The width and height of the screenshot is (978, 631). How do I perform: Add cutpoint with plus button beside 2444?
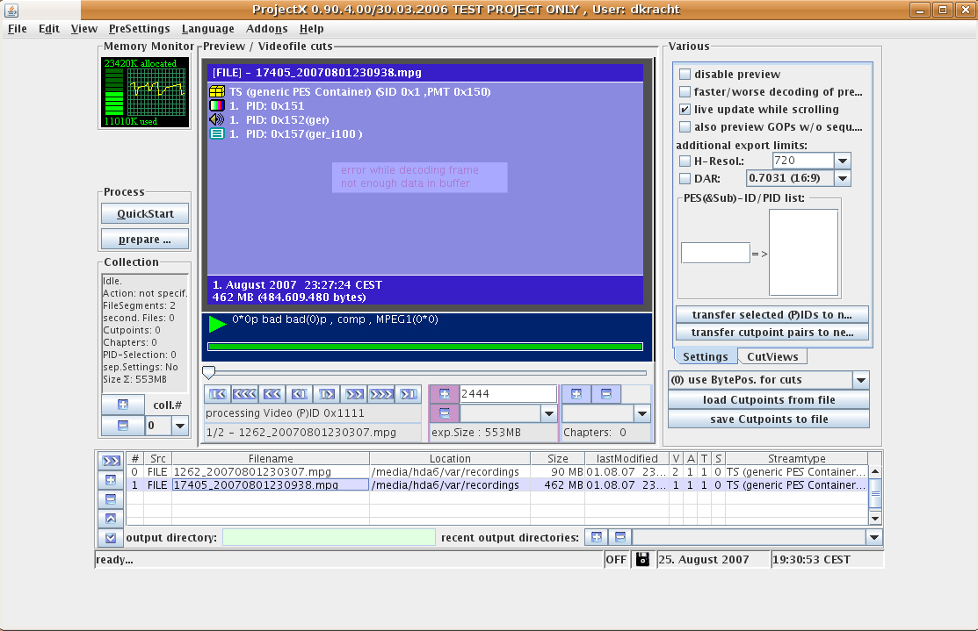pyautogui.click(x=444, y=394)
